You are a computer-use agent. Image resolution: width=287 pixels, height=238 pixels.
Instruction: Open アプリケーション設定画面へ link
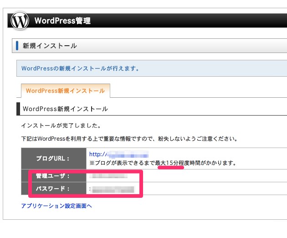[56, 206]
